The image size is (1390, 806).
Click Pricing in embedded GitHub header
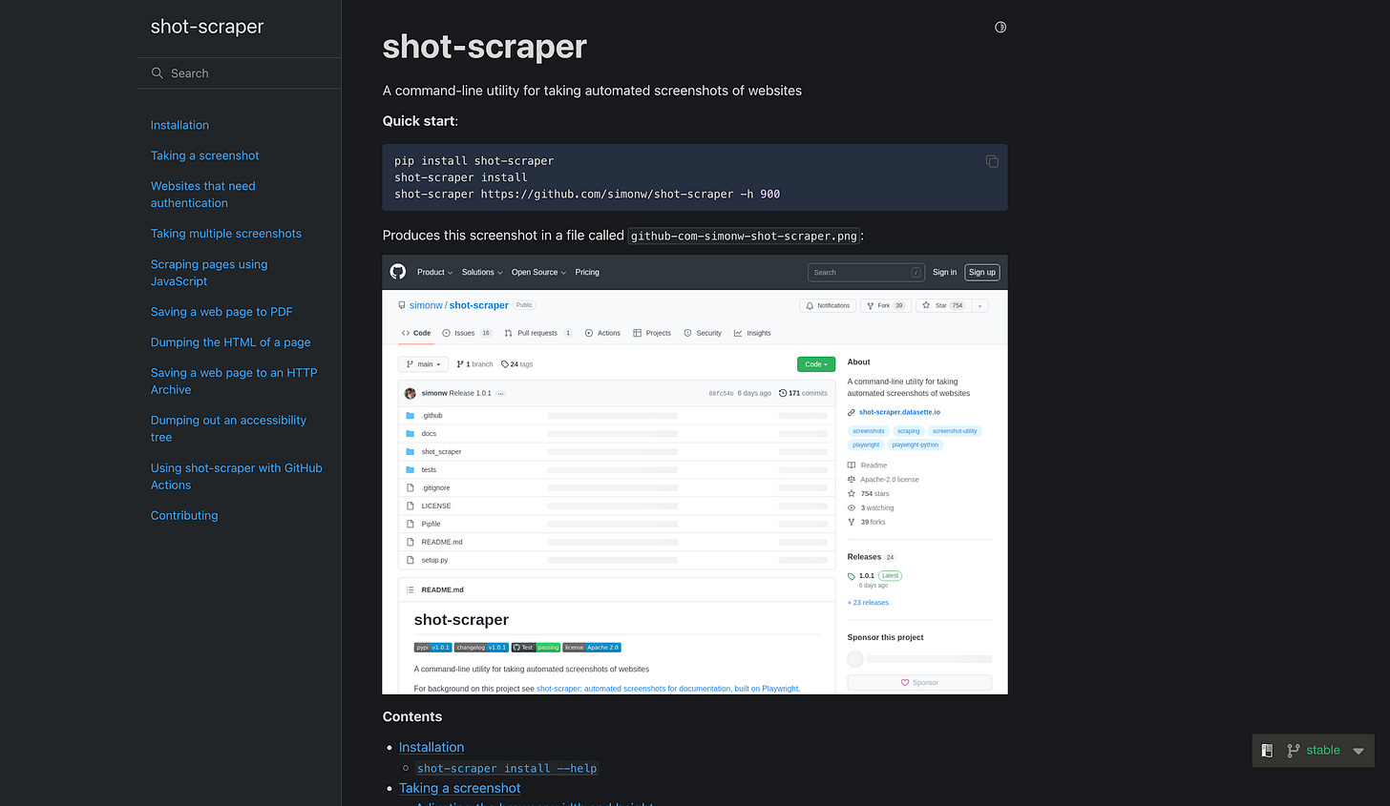point(587,273)
